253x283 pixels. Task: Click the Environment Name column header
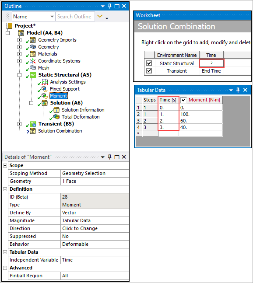[177, 55]
